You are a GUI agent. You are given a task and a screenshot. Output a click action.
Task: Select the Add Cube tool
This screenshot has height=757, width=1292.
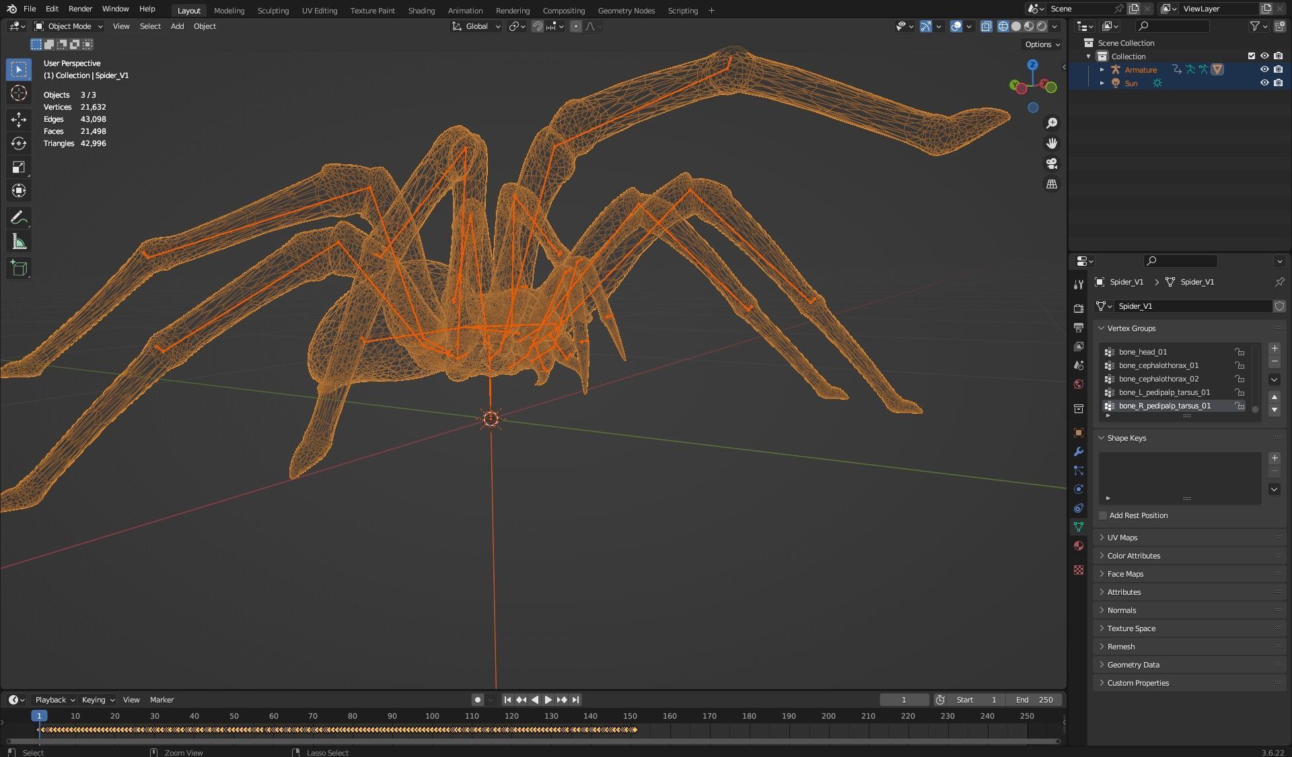pyautogui.click(x=19, y=268)
